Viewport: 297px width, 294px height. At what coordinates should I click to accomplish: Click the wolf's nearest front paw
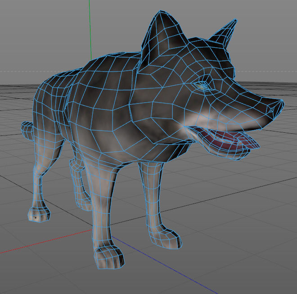tap(109, 257)
